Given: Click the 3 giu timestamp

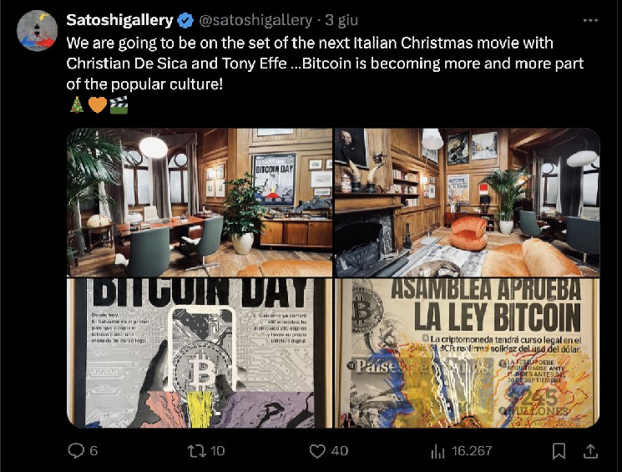Looking at the screenshot, I should [341, 20].
